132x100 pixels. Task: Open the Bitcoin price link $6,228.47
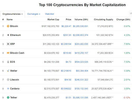coord(66,26)
